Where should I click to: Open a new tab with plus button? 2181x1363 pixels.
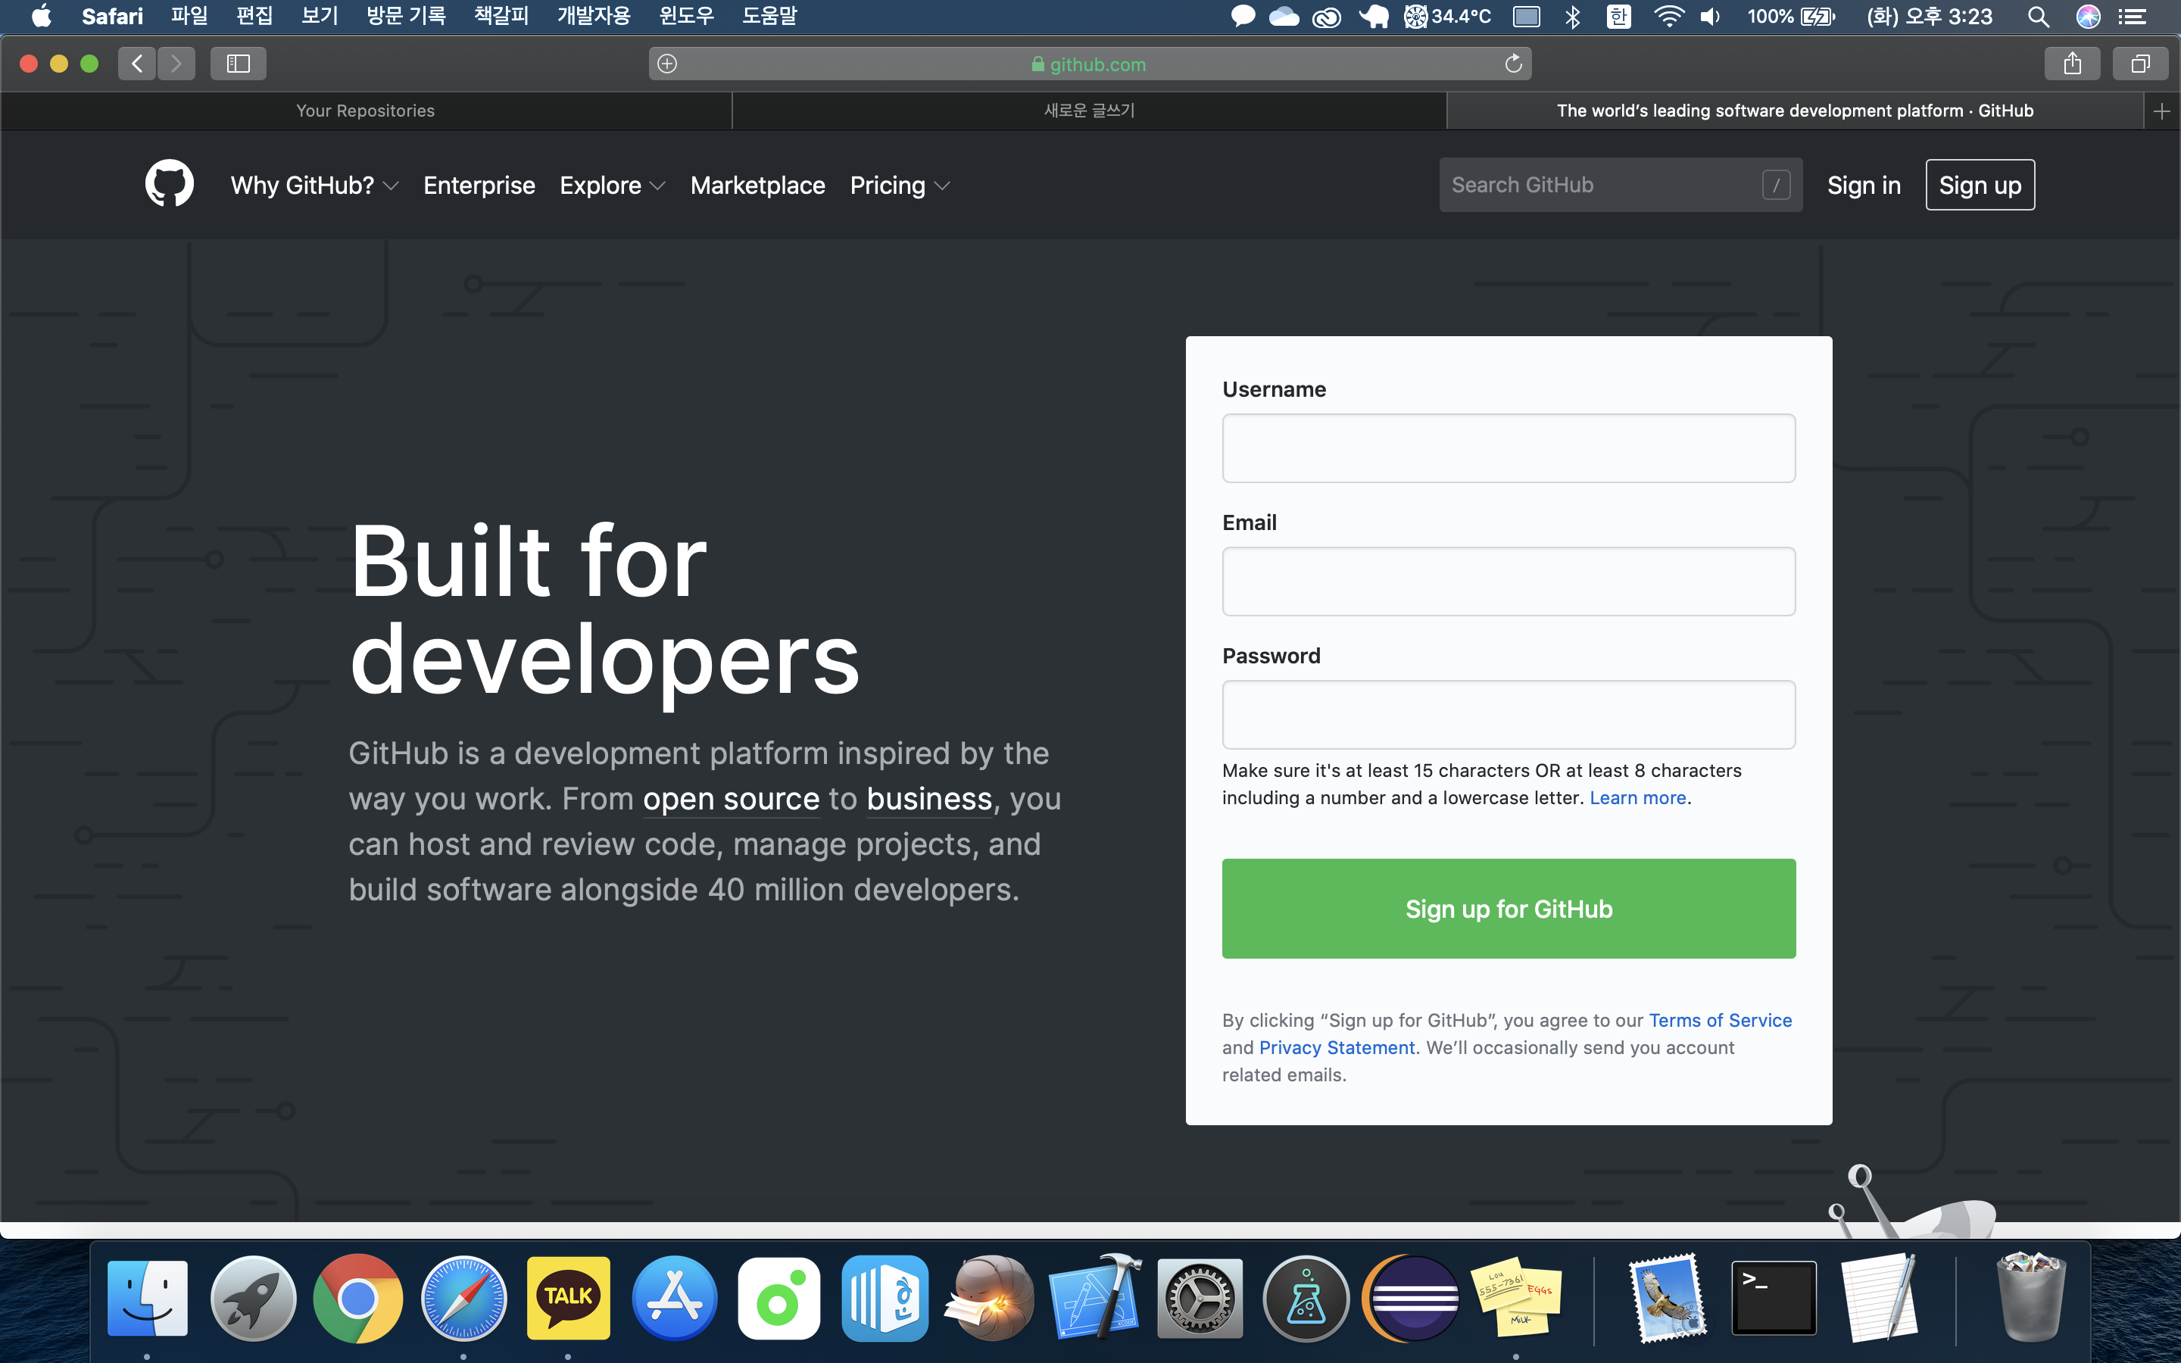click(x=2161, y=111)
